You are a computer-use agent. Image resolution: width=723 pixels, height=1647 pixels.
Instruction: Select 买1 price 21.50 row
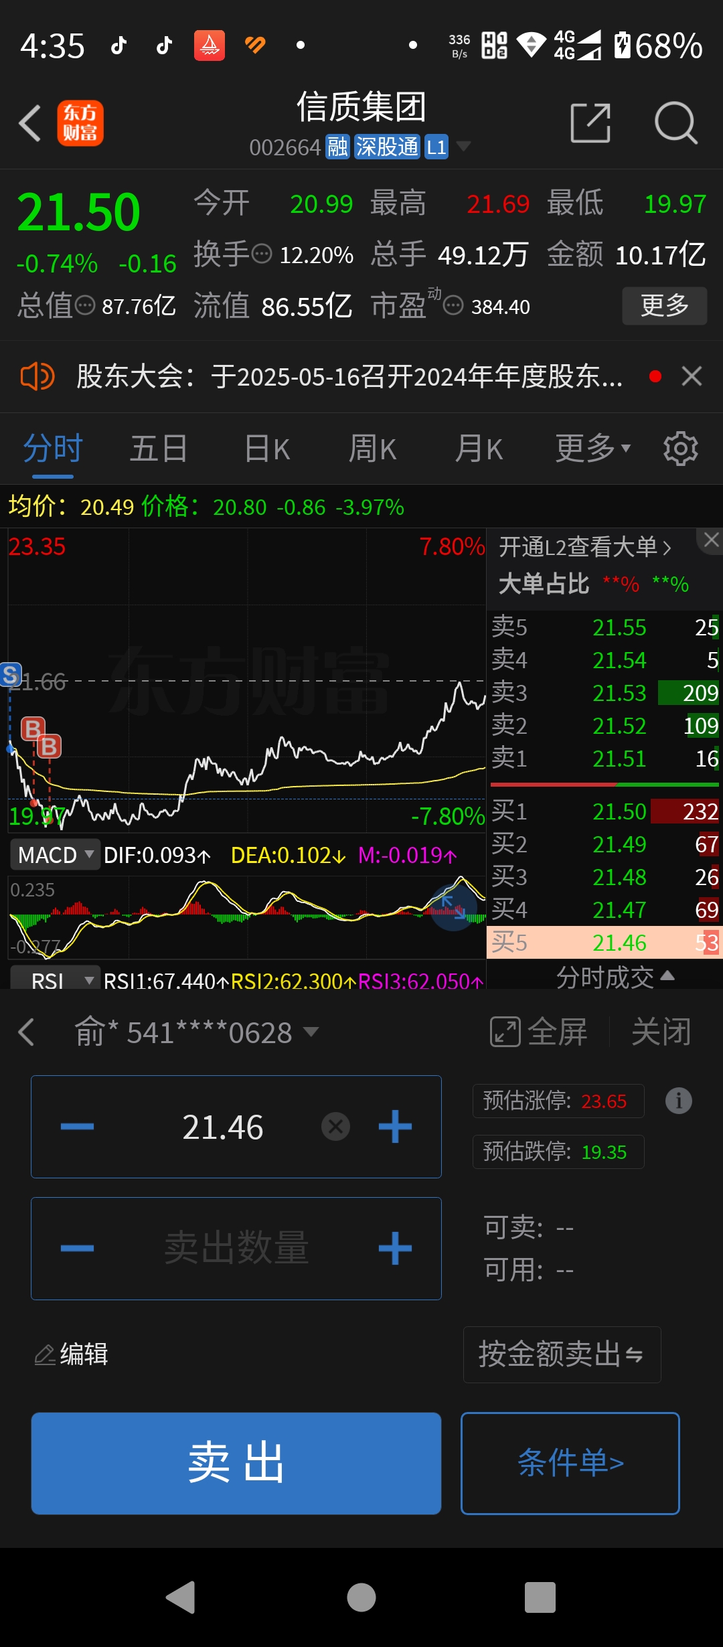point(605,811)
